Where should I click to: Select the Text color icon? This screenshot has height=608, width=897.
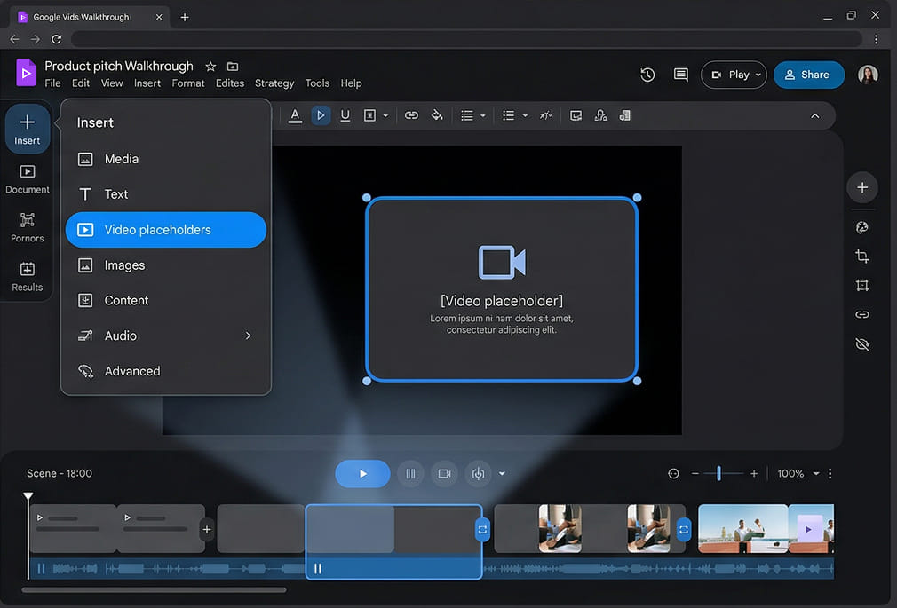295,115
